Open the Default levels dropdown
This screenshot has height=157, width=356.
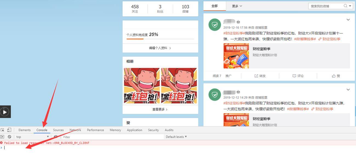coord(176,137)
